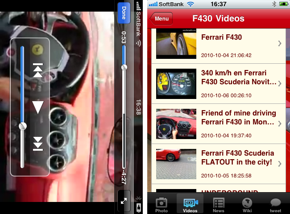Image resolution: width=290 pixels, height=214 pixels.
Task: Tap the Done button in video player
Action: click(x=124, y=13)
